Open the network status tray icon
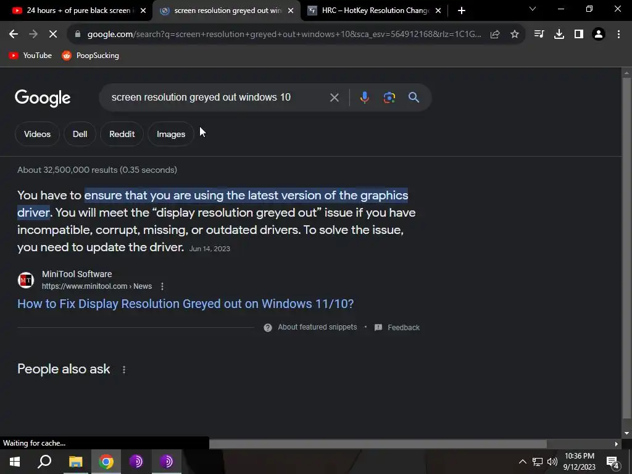The image size is (632, 474). pos(538,462)
